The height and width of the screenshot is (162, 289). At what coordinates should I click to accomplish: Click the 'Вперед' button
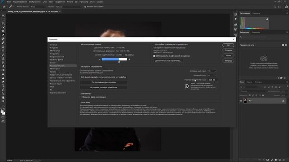[x=228, y=61]
